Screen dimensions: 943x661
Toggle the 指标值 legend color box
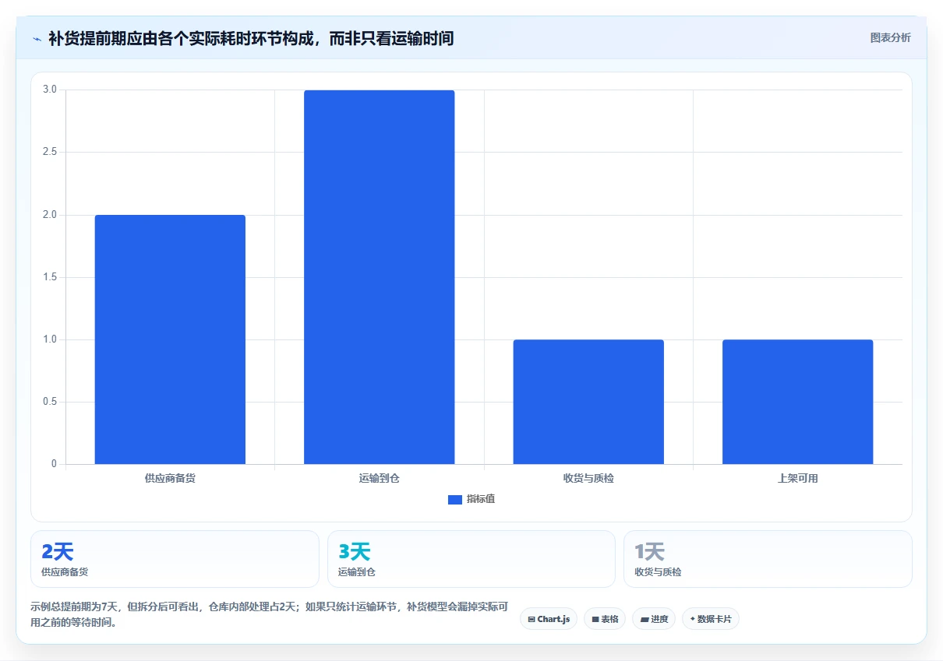[x=455, y=499]
